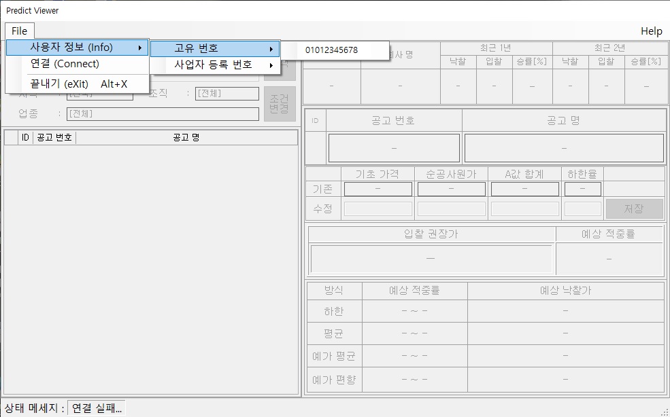
Task: Click the 연결 (Connect) menu entry
Action: coord(65,64)
